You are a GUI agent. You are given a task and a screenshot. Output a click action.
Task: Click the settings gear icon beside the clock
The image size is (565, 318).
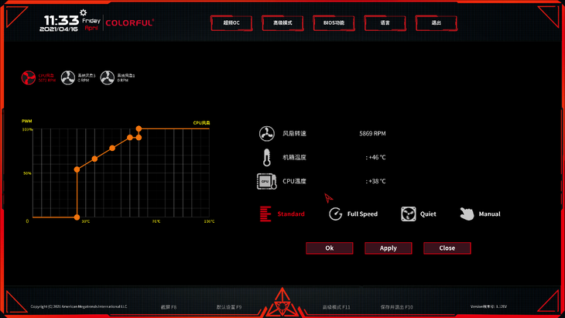pyautogui.click(x=84, y=12)
